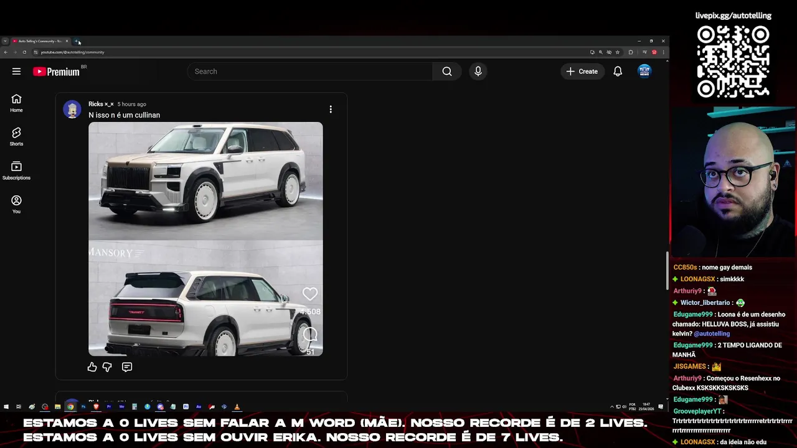The image size is (797, 448).
Task: Open Brave browser from taskbar
Action: pos(96,407)
